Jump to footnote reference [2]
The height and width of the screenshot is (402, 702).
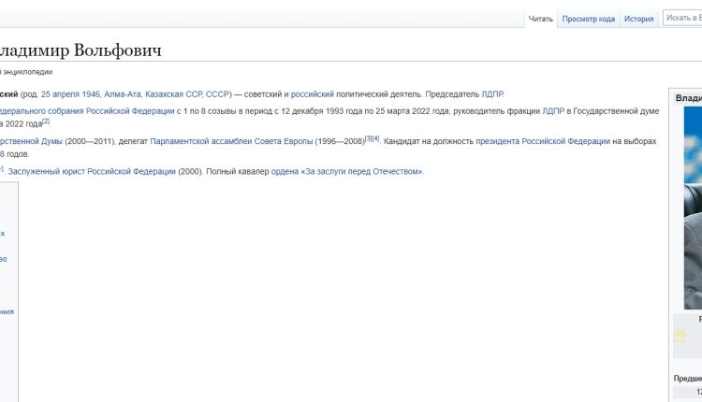(x=46, y=122)
